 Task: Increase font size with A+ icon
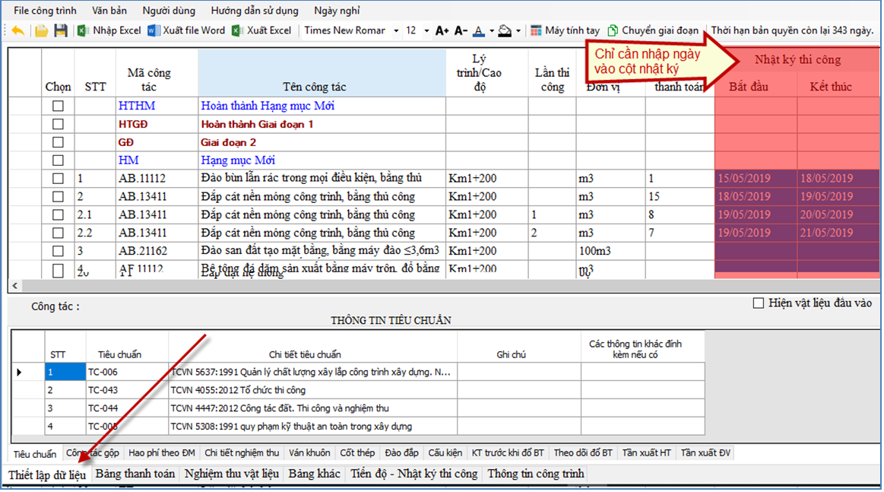point(442,31)
